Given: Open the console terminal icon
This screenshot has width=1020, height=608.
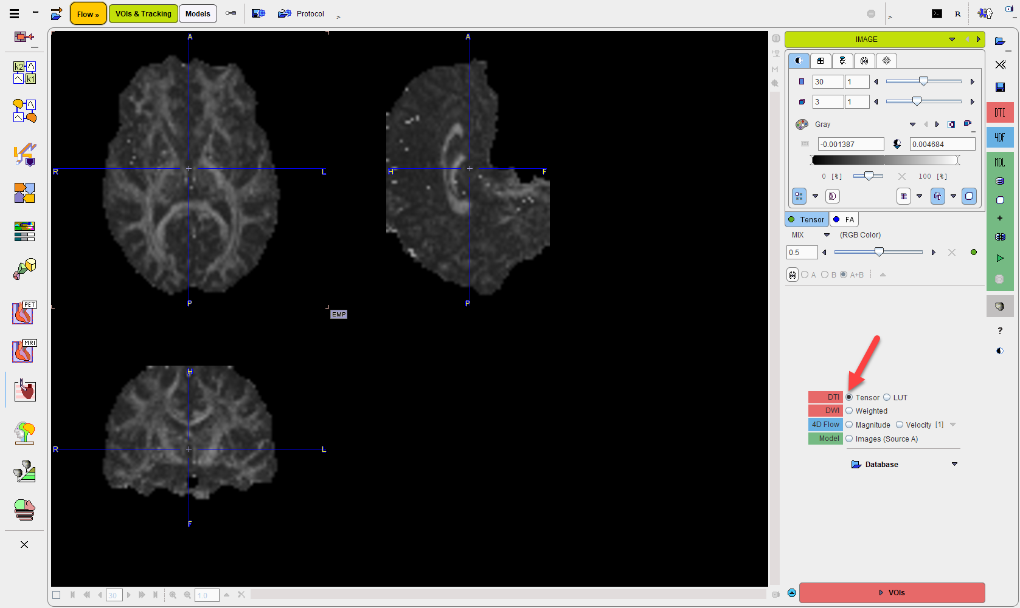Looking at the screenshot, I should tap(937, 13).
